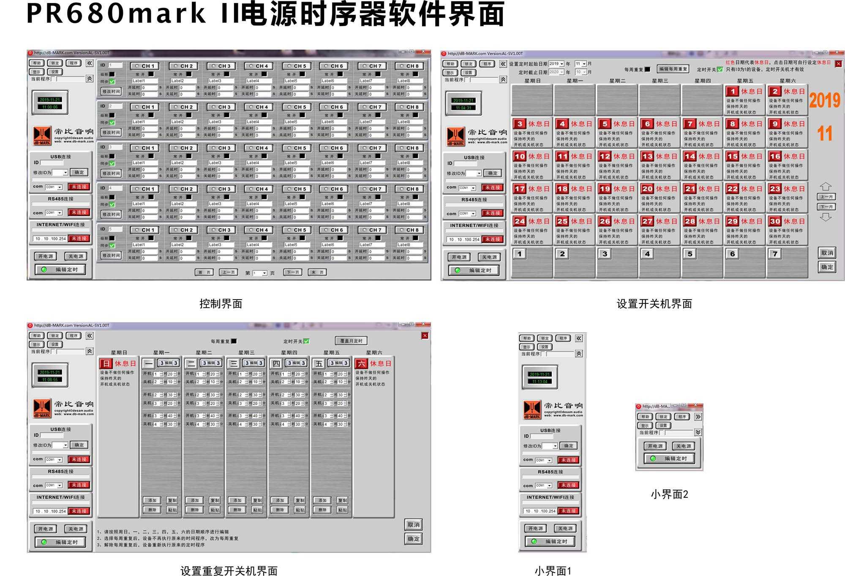Click the hollow down arrow below 下一月

pos(826,217)
